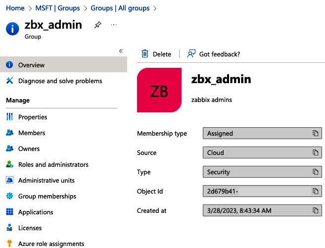Select Overview in the sidebar
This screenshot has width=325, height=248.
click(x=63, y=65)
